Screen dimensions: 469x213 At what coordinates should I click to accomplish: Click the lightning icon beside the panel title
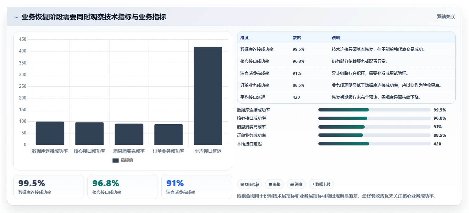coord(17,17)
